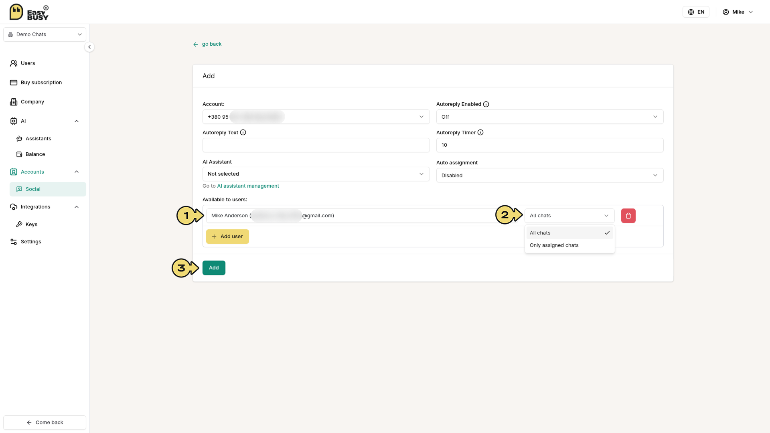Screen dimensions: 770x433
Task: Toggle the All chats access dropdown
Action: (569, 216)
